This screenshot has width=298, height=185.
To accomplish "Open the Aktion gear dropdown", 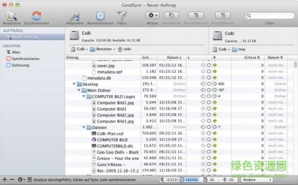I will (x=152, y=15).
